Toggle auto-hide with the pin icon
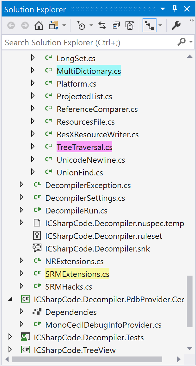The height and width of the screenshot is (366, 196). pyautogui.click(x=175, y=10)
